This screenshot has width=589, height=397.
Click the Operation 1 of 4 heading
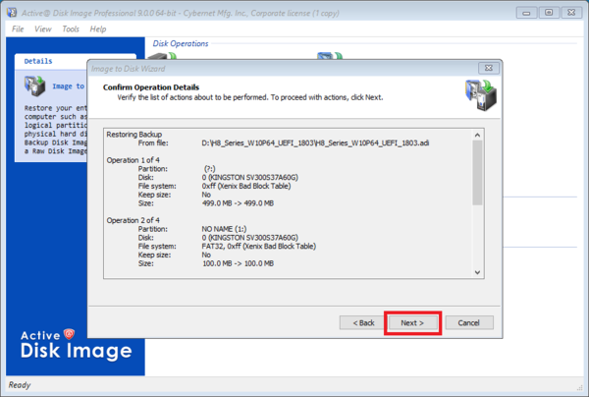click(133, 160)
